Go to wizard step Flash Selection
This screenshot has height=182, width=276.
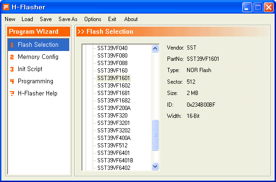click(38, 45)
